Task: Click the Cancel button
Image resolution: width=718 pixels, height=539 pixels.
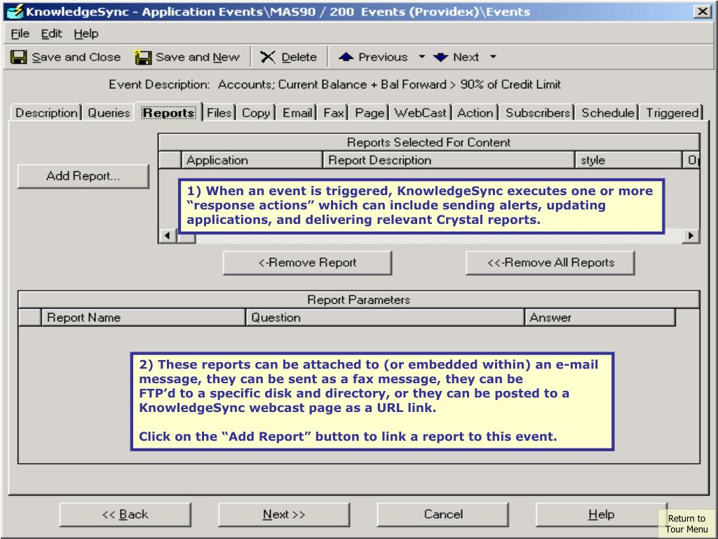Action: click(443, 514)
